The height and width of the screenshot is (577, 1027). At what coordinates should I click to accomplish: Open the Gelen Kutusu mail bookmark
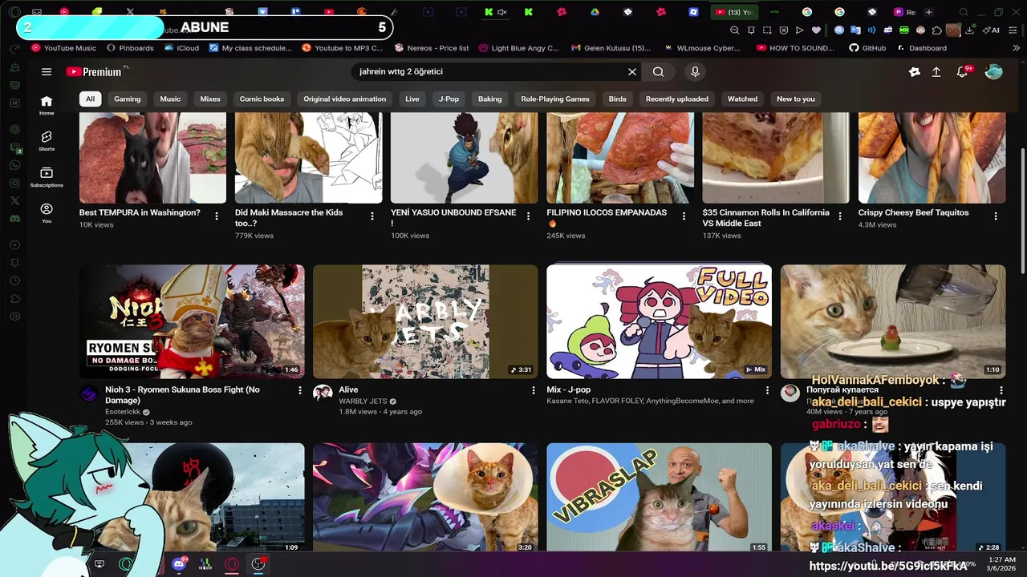[611, 48]
